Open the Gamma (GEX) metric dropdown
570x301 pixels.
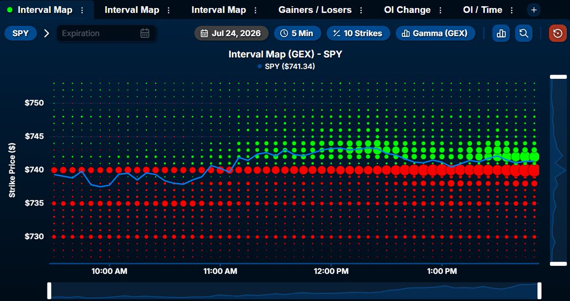point(435,33)
